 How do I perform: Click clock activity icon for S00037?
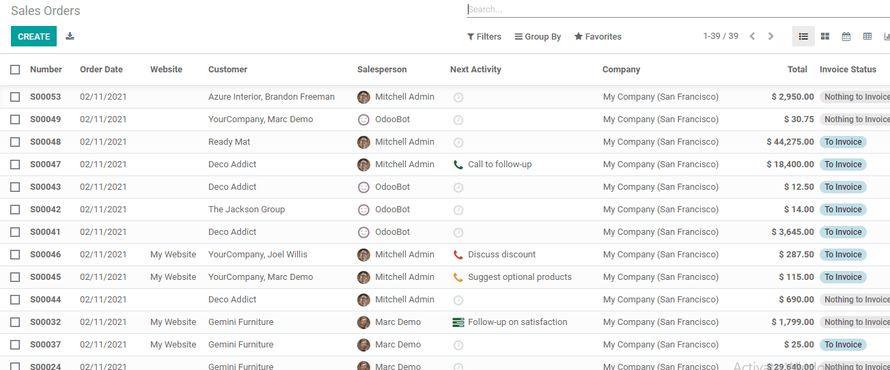click(458, 345)
